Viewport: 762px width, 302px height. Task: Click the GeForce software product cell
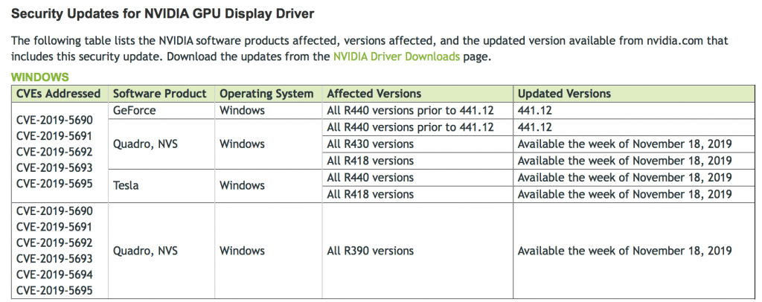(x=161, y=111)
